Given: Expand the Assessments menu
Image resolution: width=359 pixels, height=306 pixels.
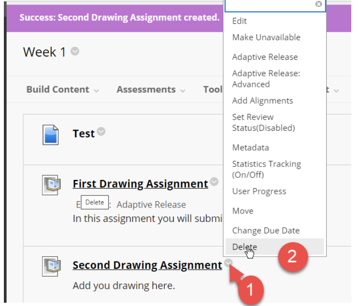Looking at the screenshot, I should click(x=151, y=90).
